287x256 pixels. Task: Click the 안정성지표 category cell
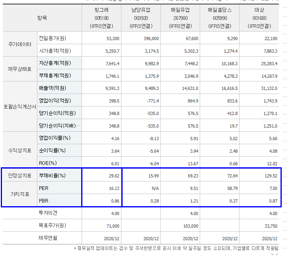click(20, 175)
